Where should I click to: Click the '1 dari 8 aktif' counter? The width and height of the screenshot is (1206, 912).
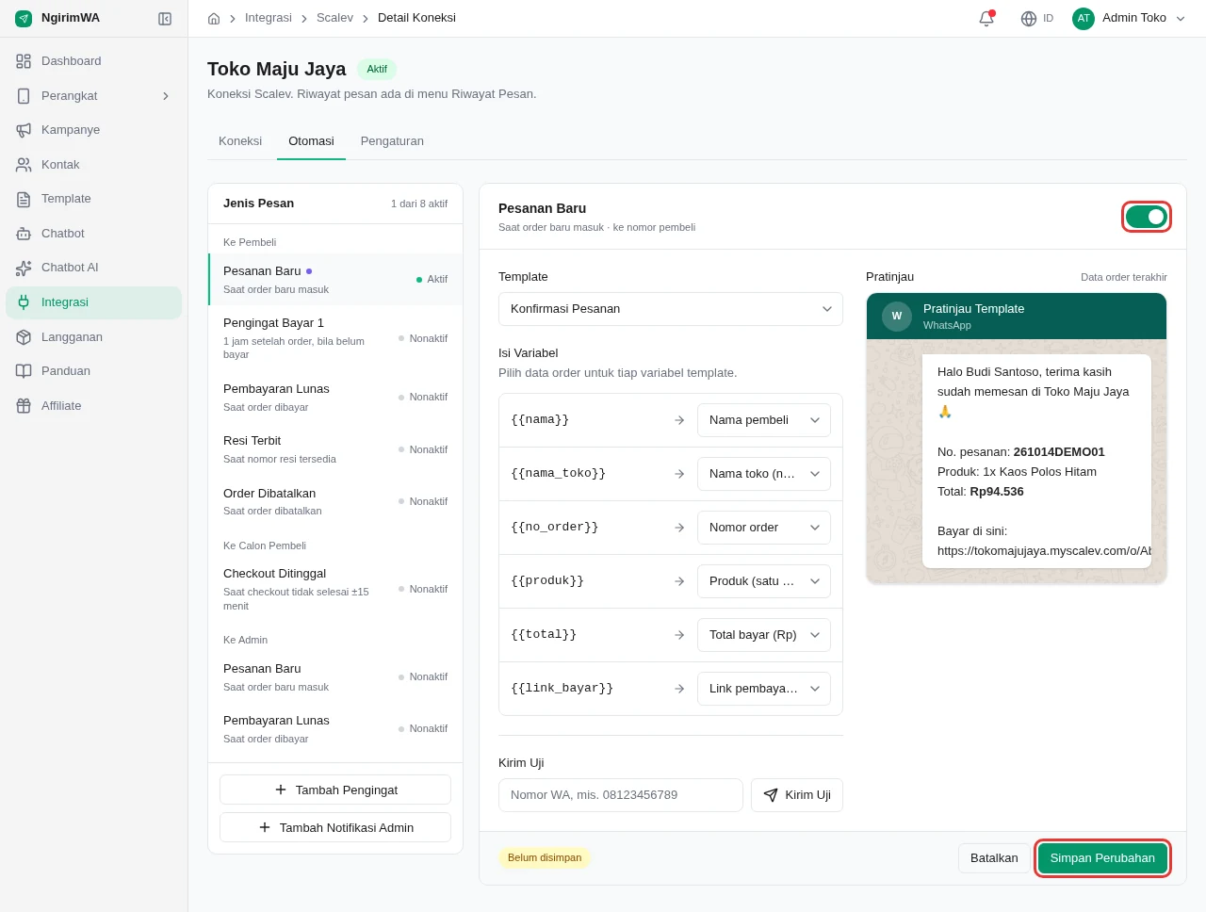coord(419,204)
